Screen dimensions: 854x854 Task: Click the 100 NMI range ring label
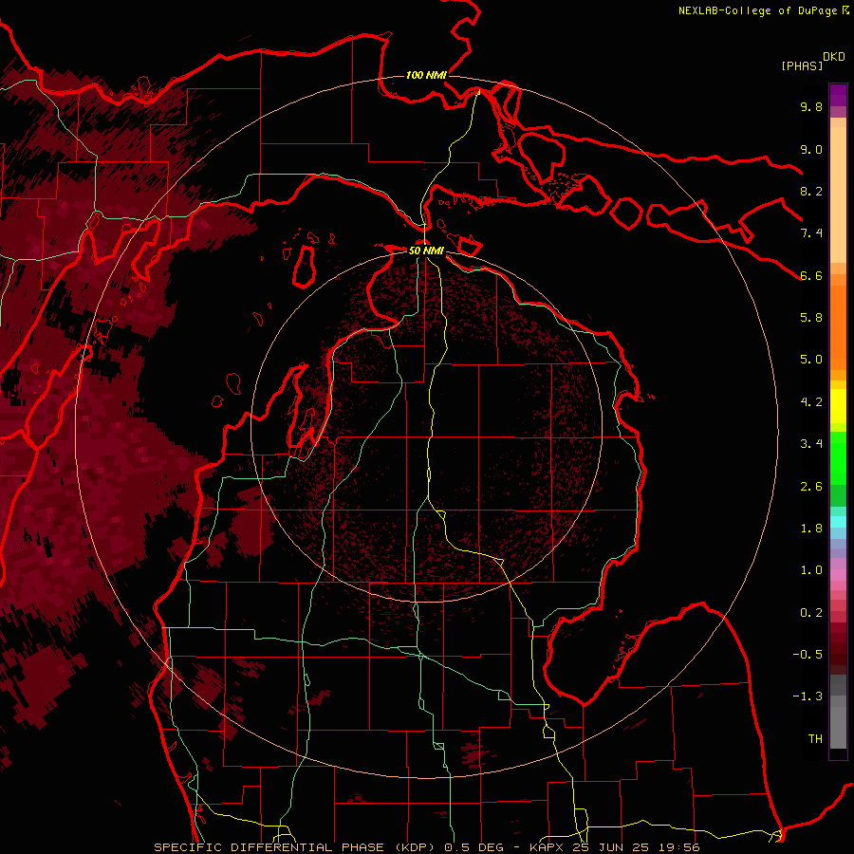coord(426,75)
